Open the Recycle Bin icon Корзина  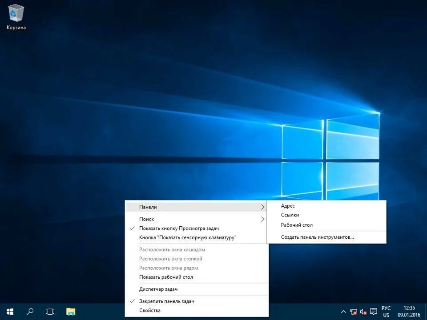[x=16, y=17]
